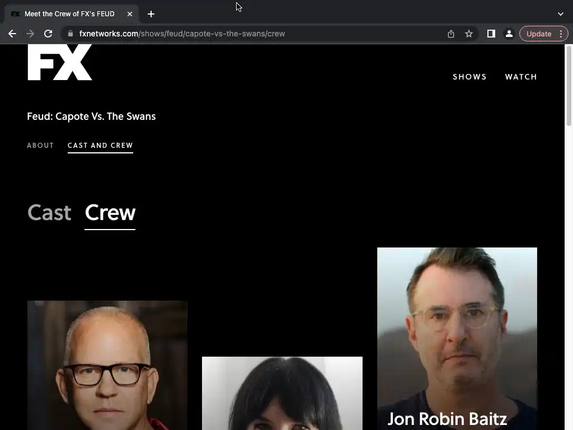Select the Meet the Crew of FX's FEUD tab

pos(71,14)
